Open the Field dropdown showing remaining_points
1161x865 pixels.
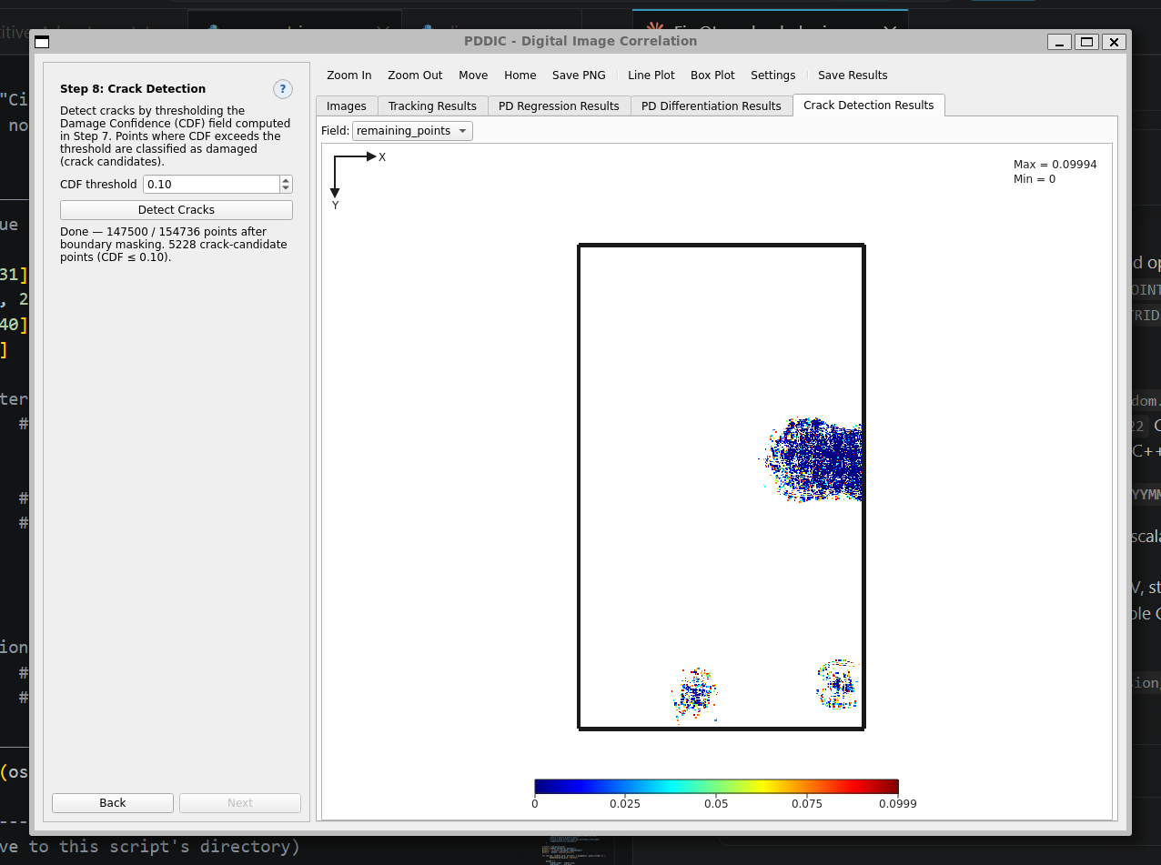[x=412, y=131]
